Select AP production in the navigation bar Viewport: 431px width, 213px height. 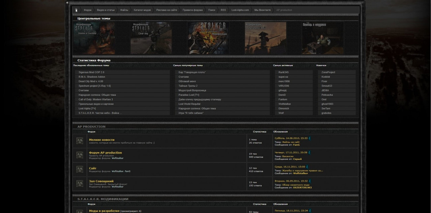(284, 10)
